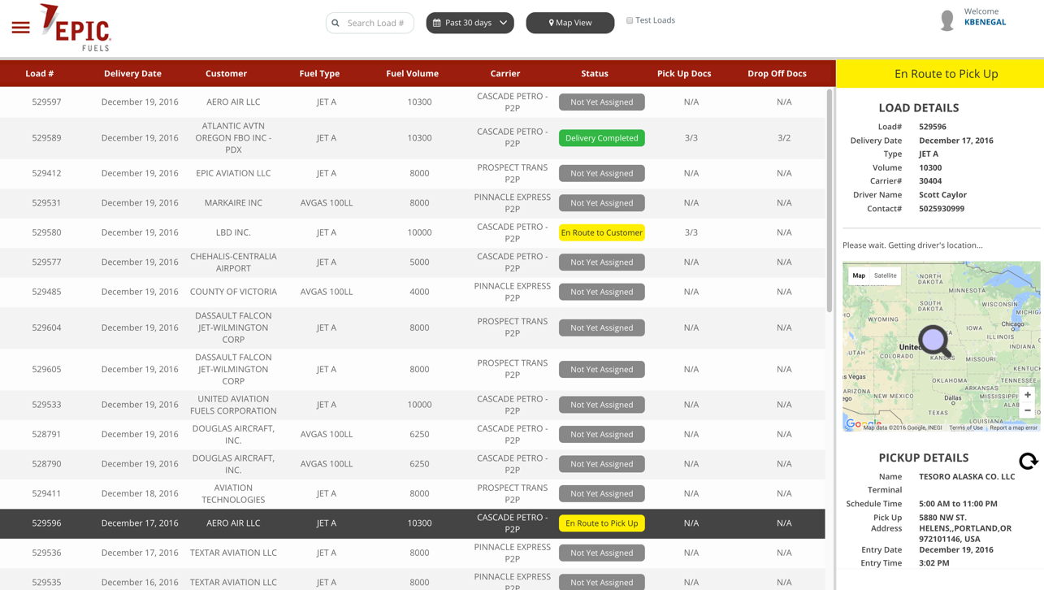Viewport: 1044px width, 590px height.
Task: Click Not Yet Assigned status for load 529531
Action: pos(602,203)
